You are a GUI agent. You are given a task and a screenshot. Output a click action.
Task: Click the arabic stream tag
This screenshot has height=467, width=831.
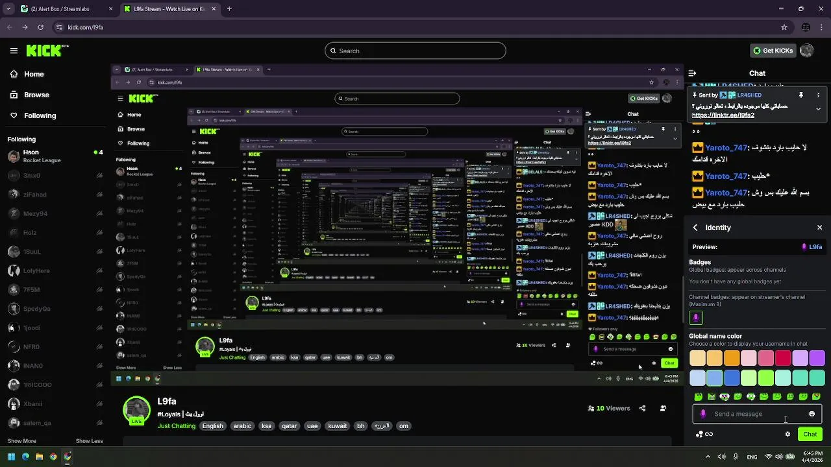[242, 426]
